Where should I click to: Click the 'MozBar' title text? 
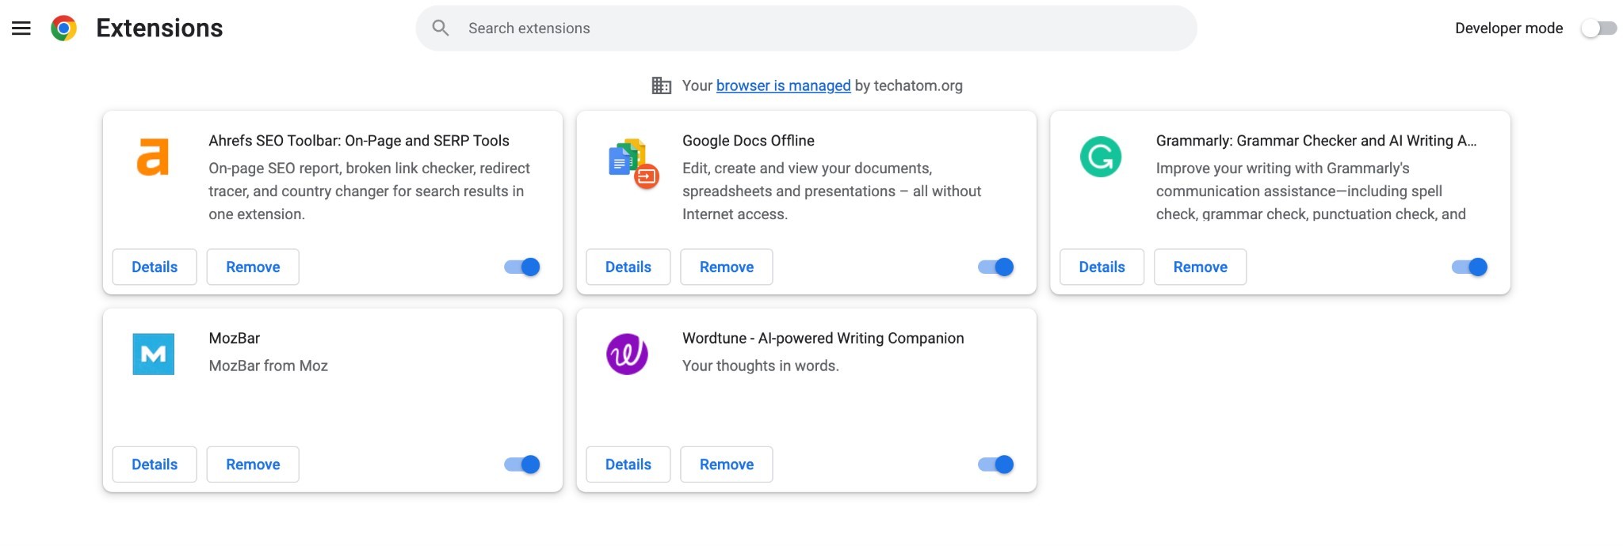(235, 339)
